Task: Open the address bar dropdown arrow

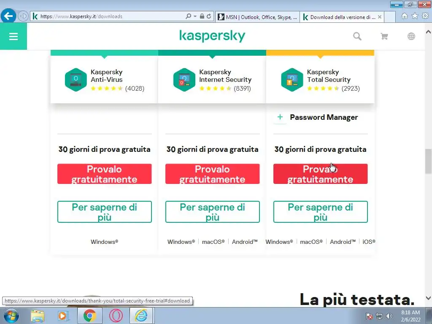Action: point(195,16)
